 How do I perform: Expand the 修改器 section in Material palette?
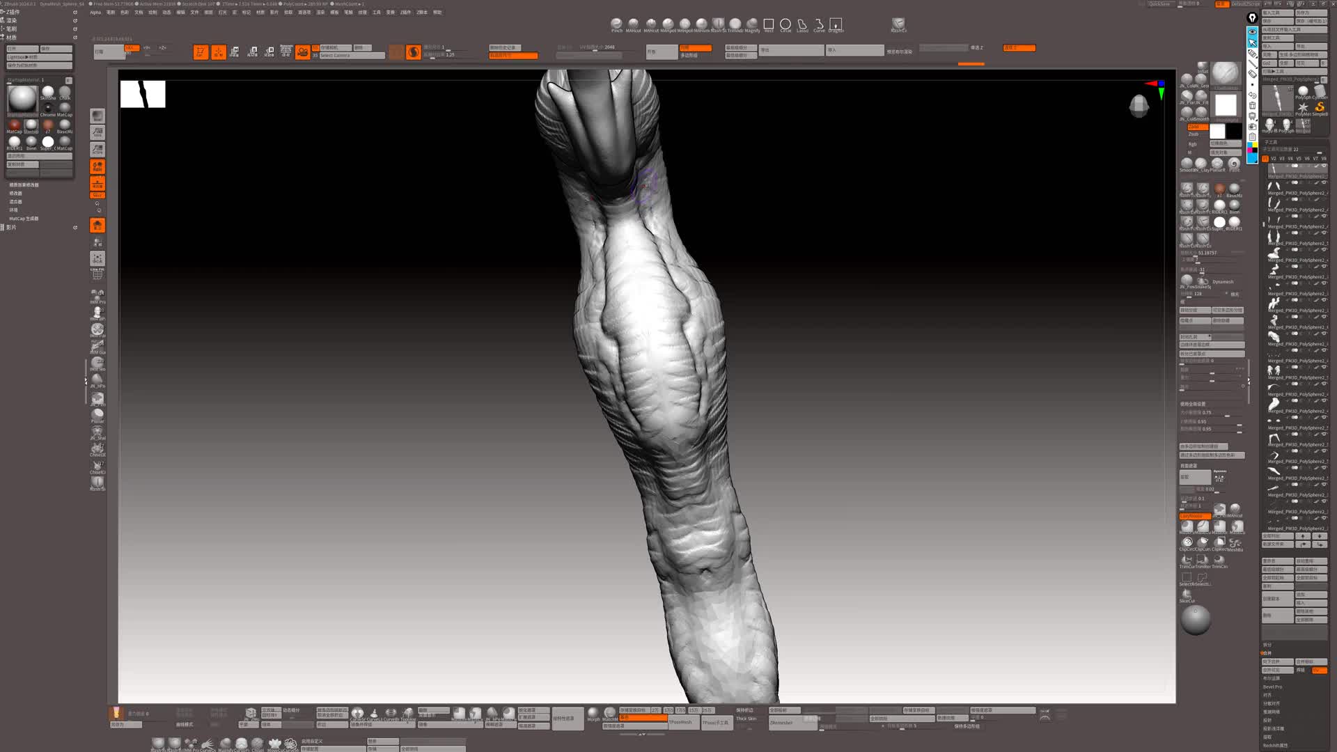(x=15, y=194)
